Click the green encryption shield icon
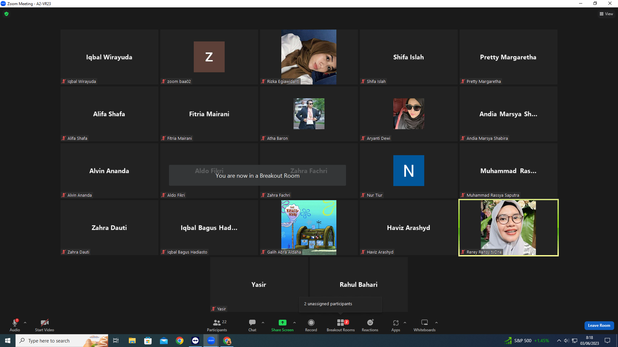The height and width of the screenshot is (347, 618). coord(6,14)
